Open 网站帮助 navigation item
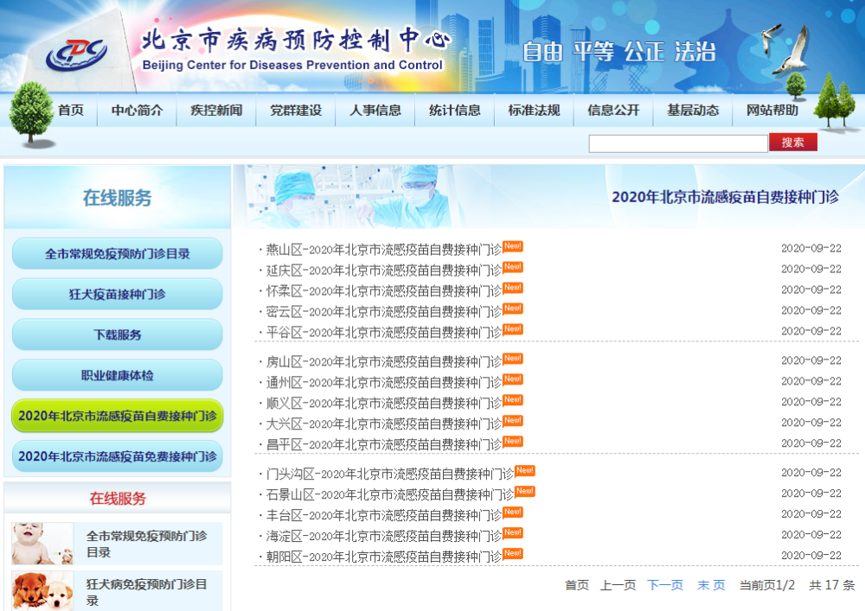 772,111
